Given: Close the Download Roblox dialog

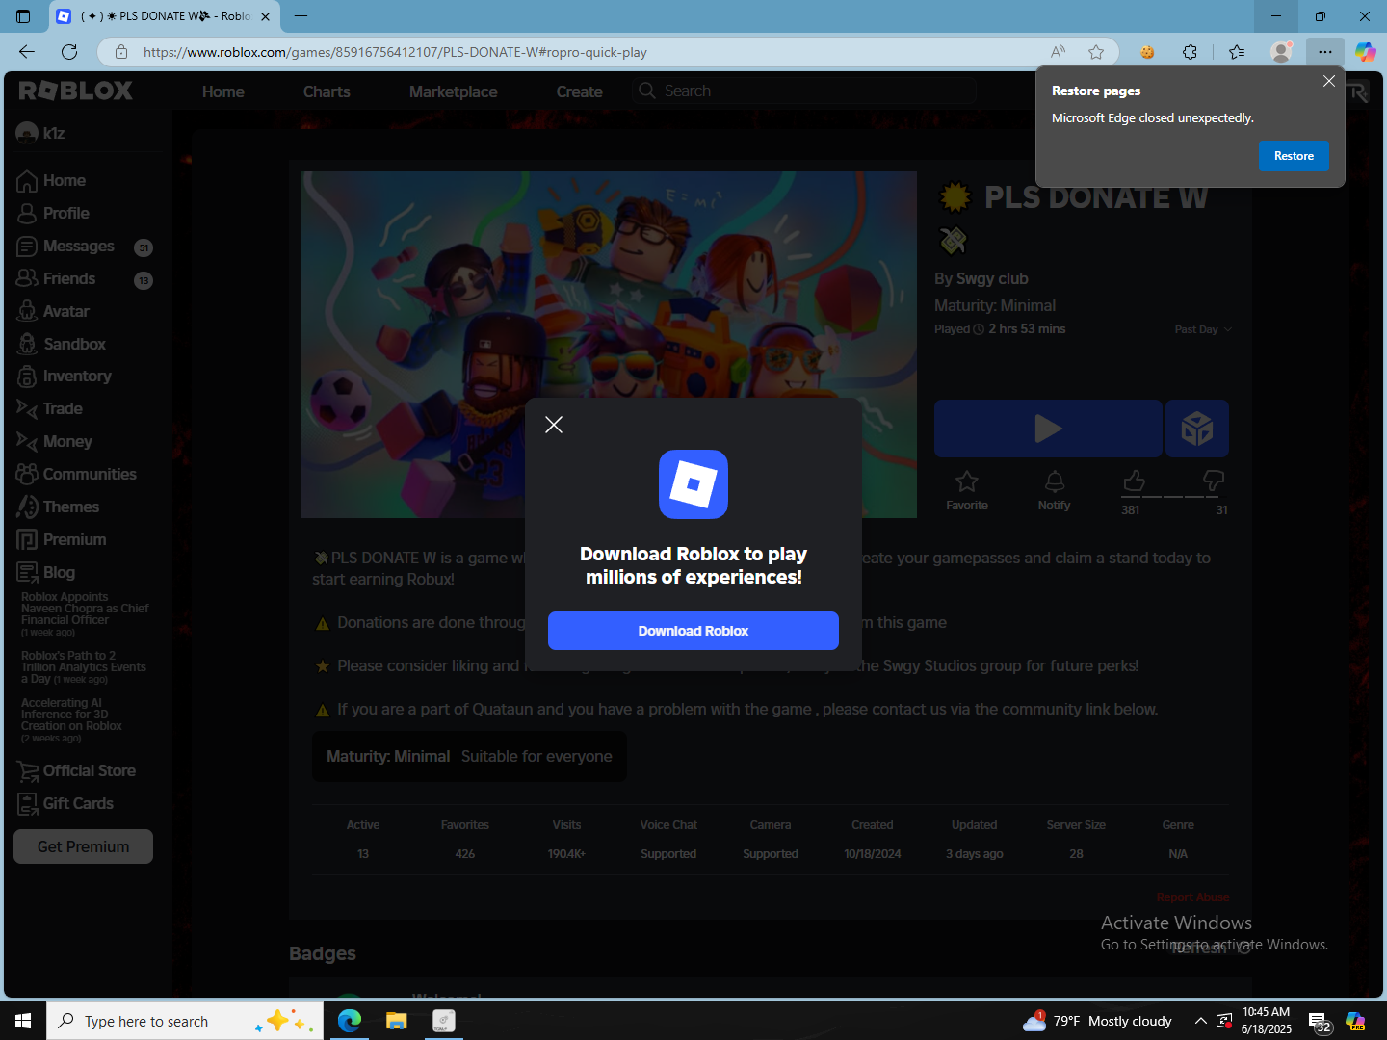Looking at the screenshot, I should click(554, 425).
